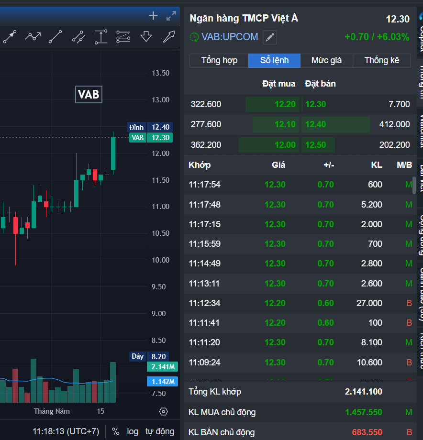
Task: Select the down arrow marker tool
Action: pyautogui.click(x=146, y=36)
